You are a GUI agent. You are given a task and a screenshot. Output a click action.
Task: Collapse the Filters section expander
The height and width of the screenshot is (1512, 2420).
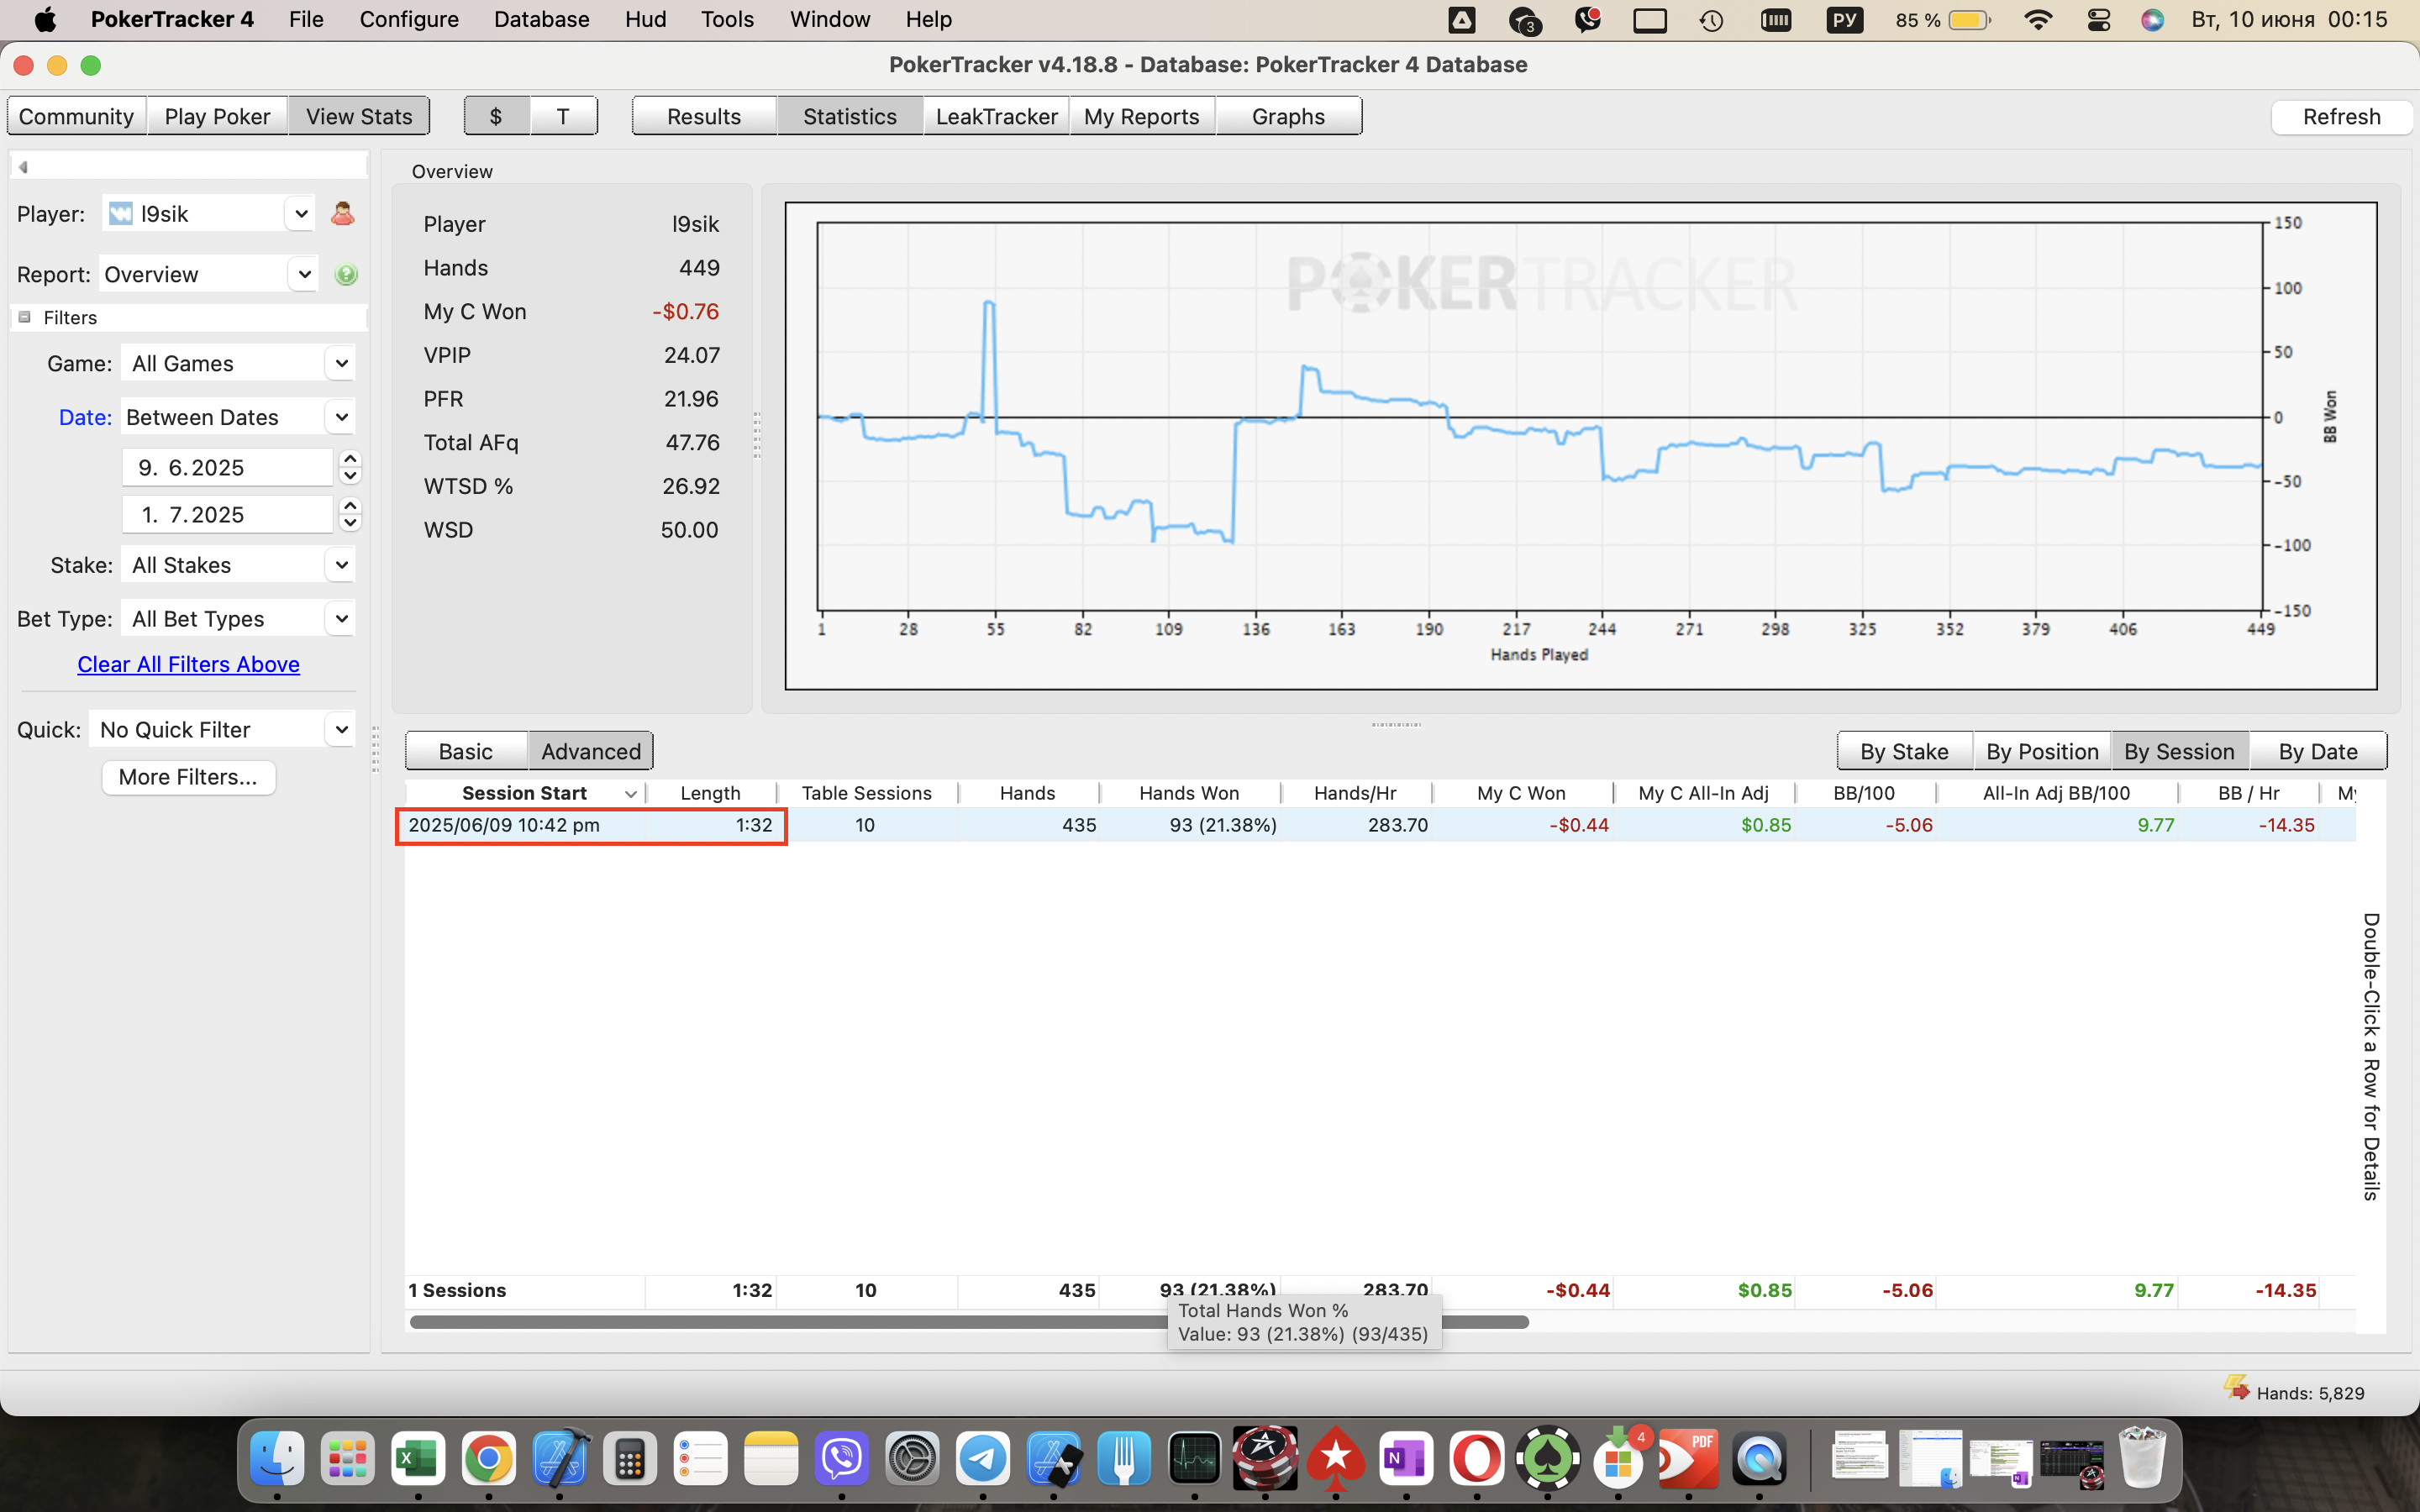(25, 317)
